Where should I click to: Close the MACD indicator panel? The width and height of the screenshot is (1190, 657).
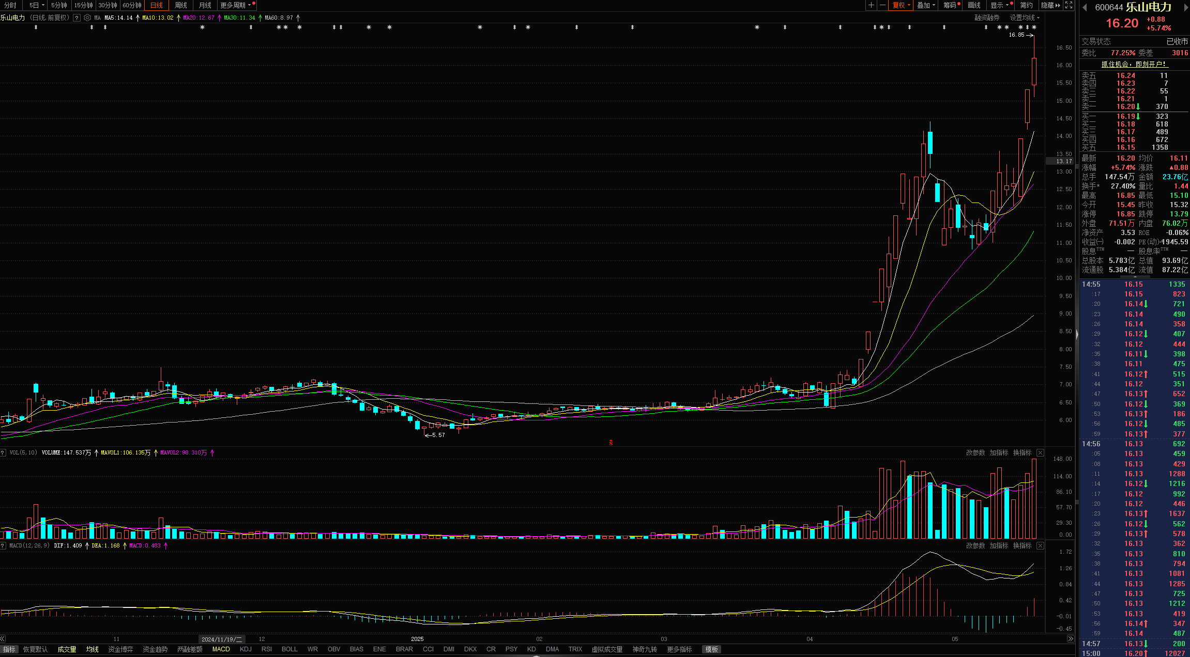(1040, 545)
